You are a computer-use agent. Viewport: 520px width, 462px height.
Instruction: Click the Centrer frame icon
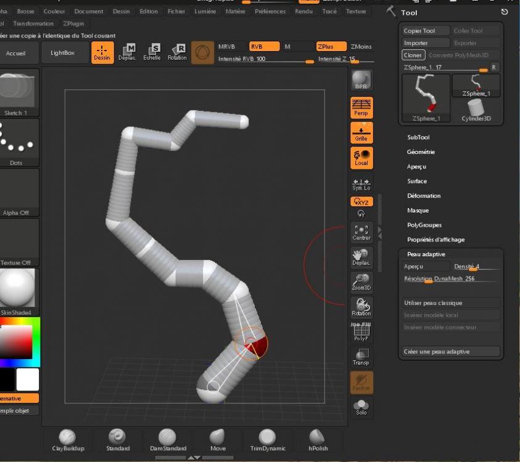361,232
